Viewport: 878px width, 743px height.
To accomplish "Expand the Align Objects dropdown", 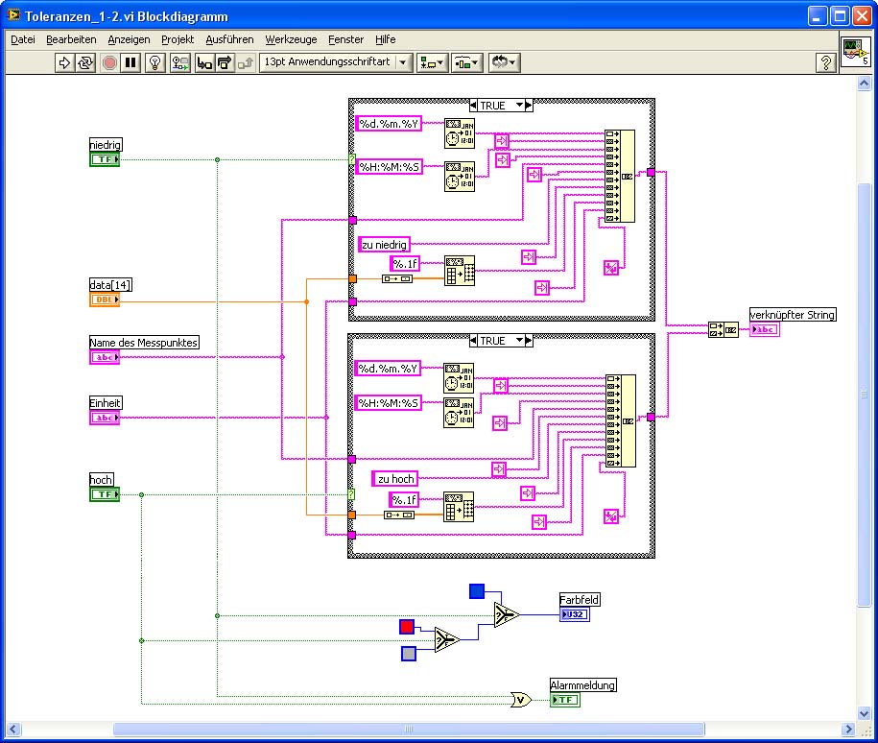I will 433,62.
